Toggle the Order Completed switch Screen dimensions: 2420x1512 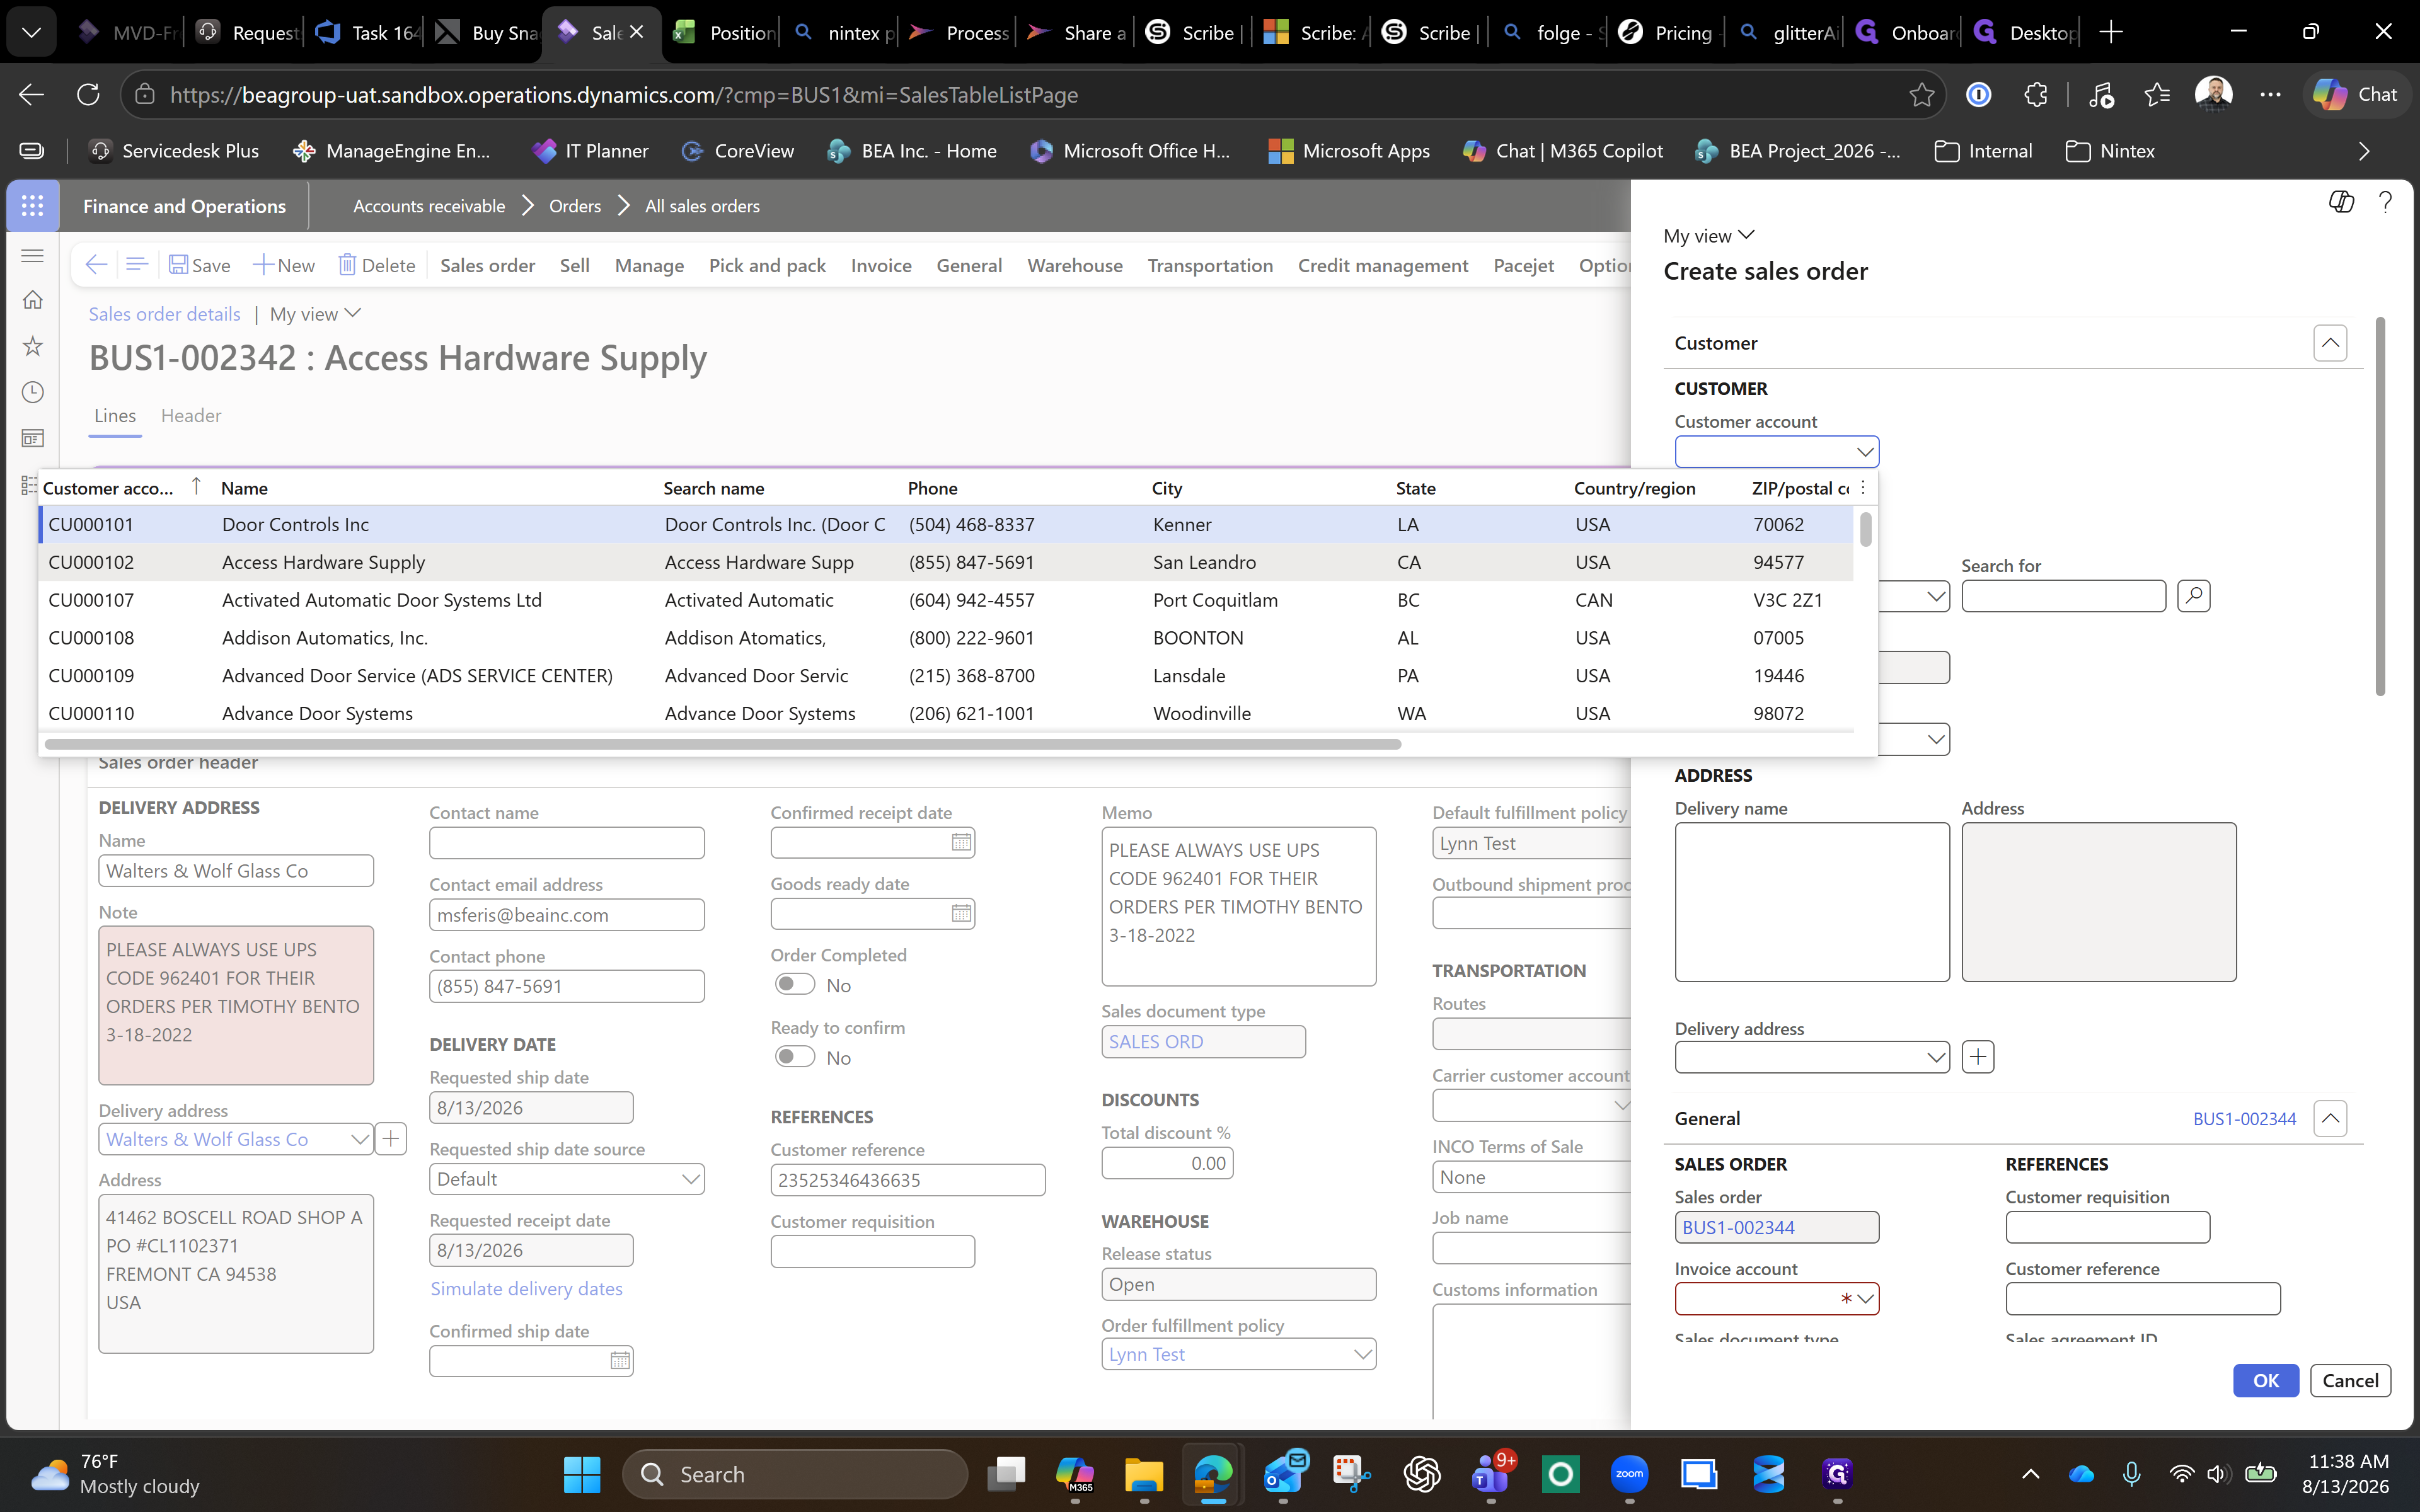(x=795, y=985)
